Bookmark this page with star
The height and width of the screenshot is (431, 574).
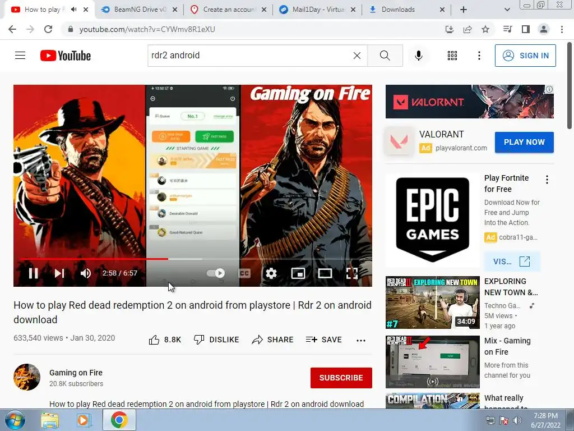coord(485,29)
